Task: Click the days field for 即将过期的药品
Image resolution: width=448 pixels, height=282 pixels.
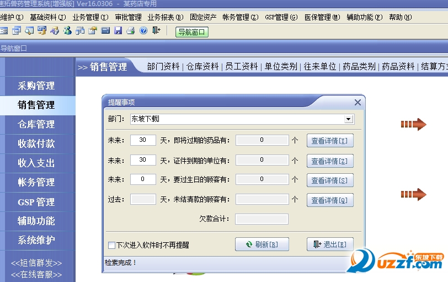Action: click(143, 140)
